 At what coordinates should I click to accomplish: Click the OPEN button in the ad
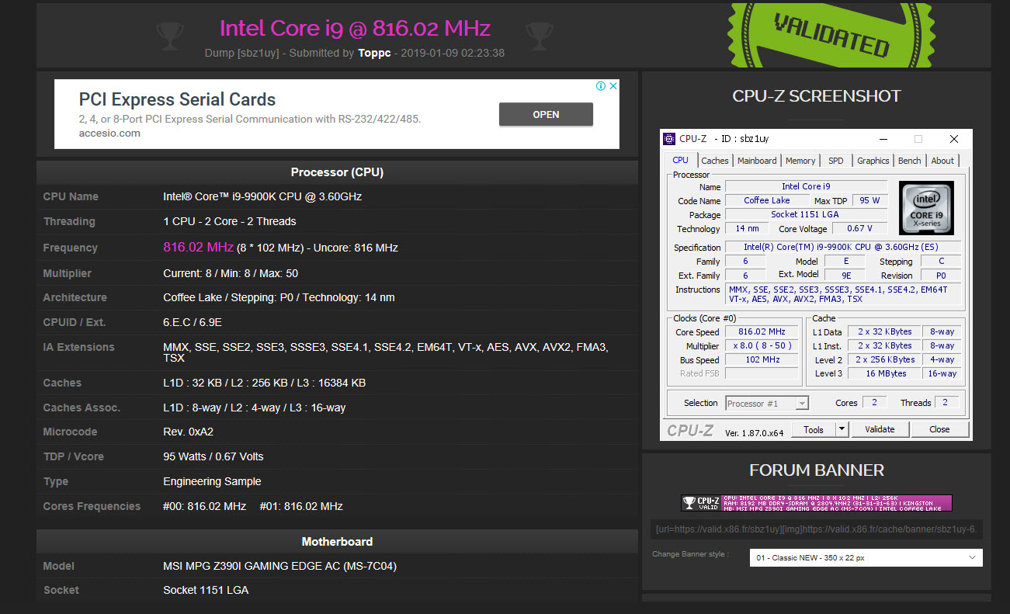tap(546, 114)
